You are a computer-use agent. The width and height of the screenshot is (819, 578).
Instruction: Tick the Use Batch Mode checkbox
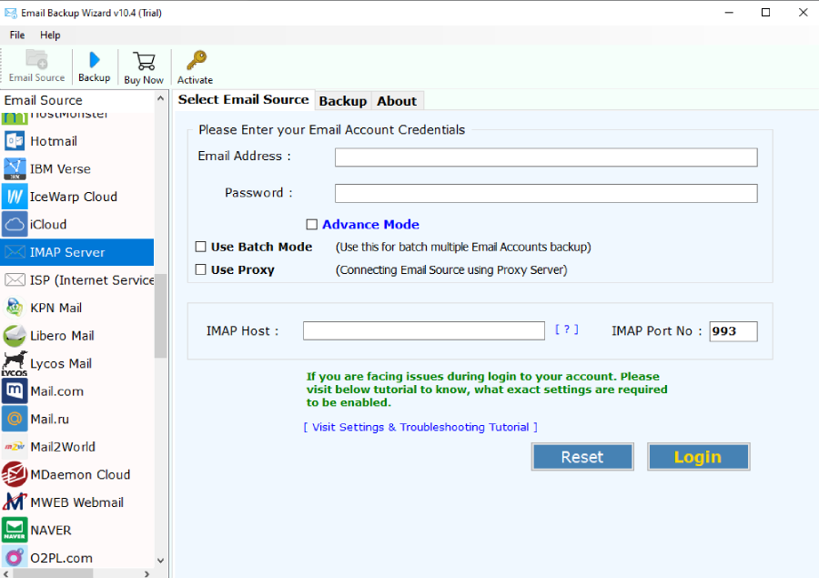(201, 247)
